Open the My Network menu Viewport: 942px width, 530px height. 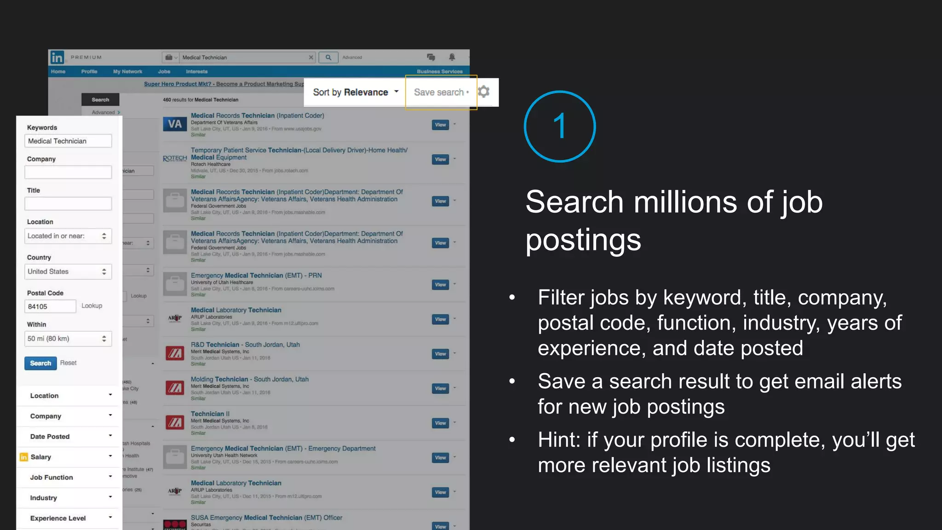pos(128,72)
